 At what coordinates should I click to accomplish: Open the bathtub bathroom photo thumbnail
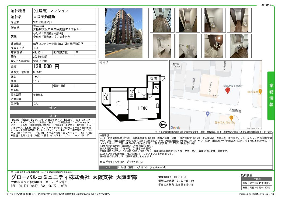pyautogui.click(x=214, y=46)
